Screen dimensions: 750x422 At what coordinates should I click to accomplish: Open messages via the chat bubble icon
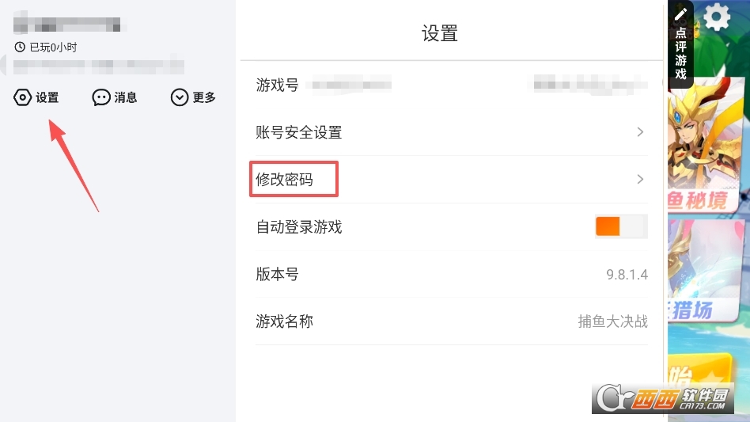(100, 97)
